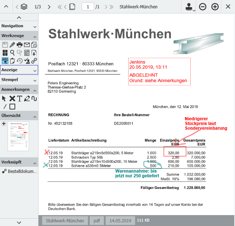The image size is (235, 226).
Task: Select the highlighter marker tool
Action: pyautogui.click(x=27, y=99)
